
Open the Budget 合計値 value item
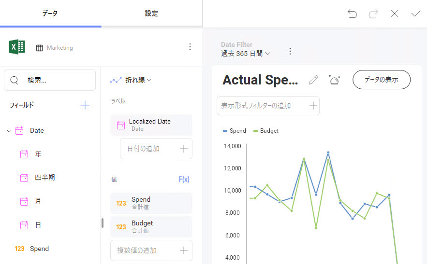[151, 227]
